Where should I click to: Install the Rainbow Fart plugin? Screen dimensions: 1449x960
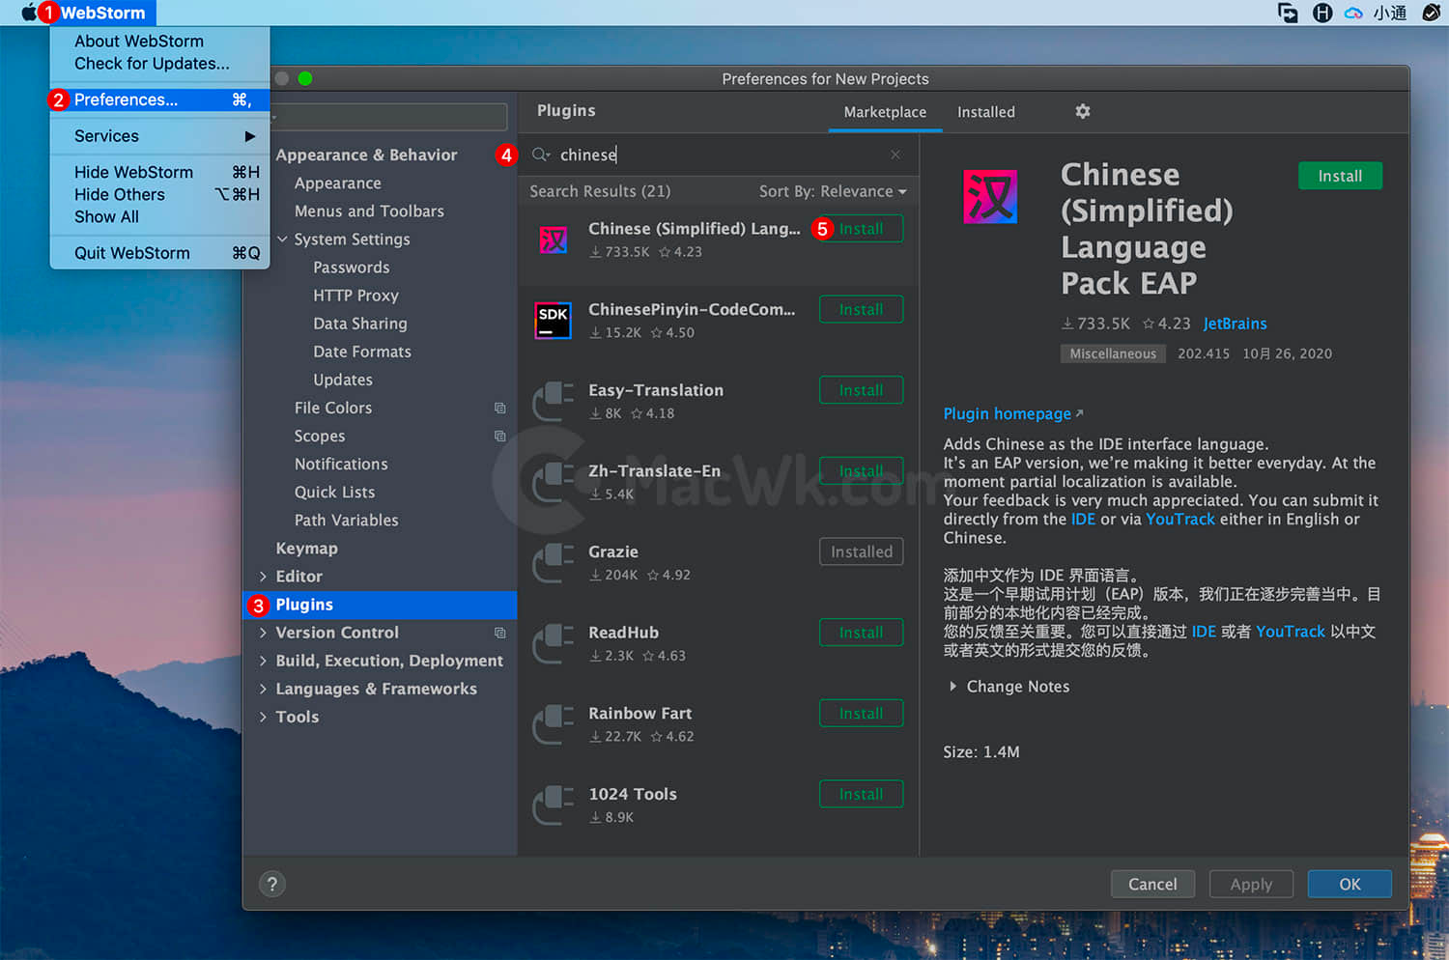click(x=861, y=714)
